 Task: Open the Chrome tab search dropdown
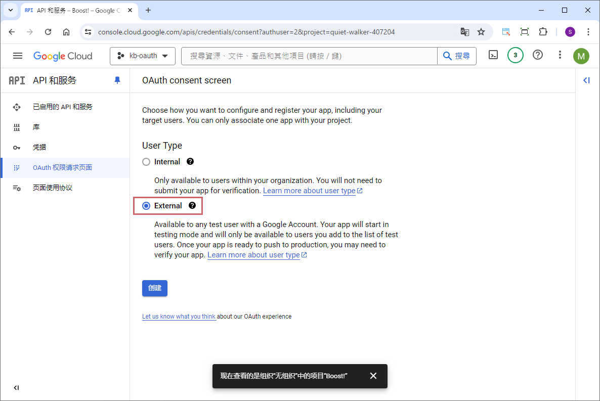click(x=11, y=10)
